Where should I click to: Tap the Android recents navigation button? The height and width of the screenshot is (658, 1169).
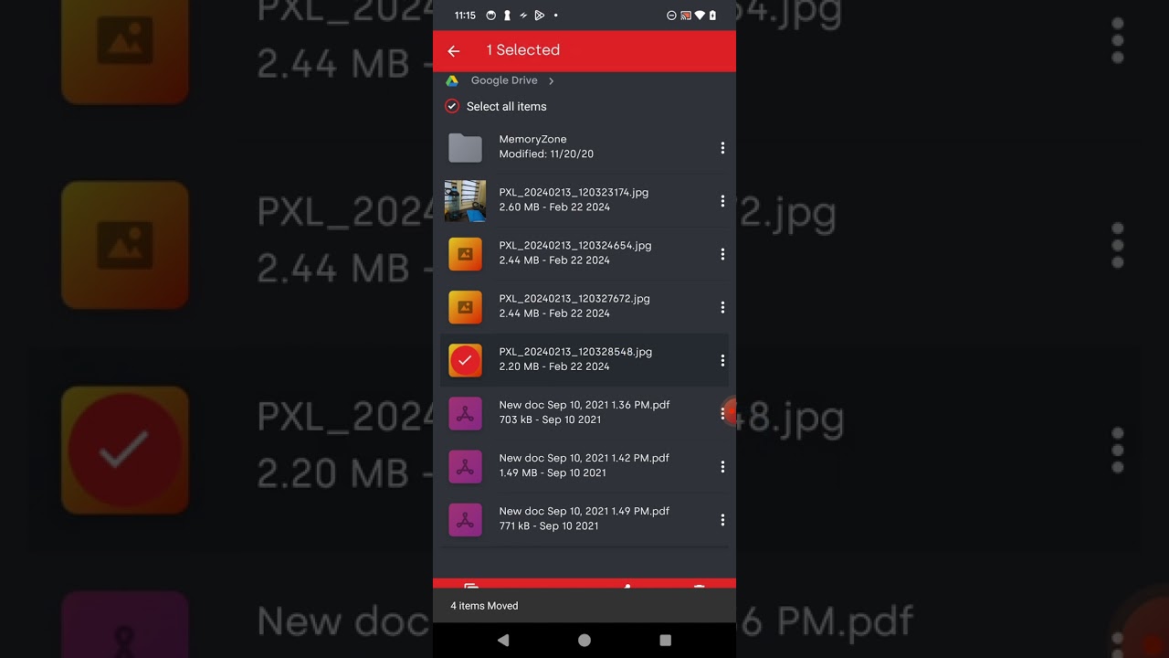click(666, 641)
